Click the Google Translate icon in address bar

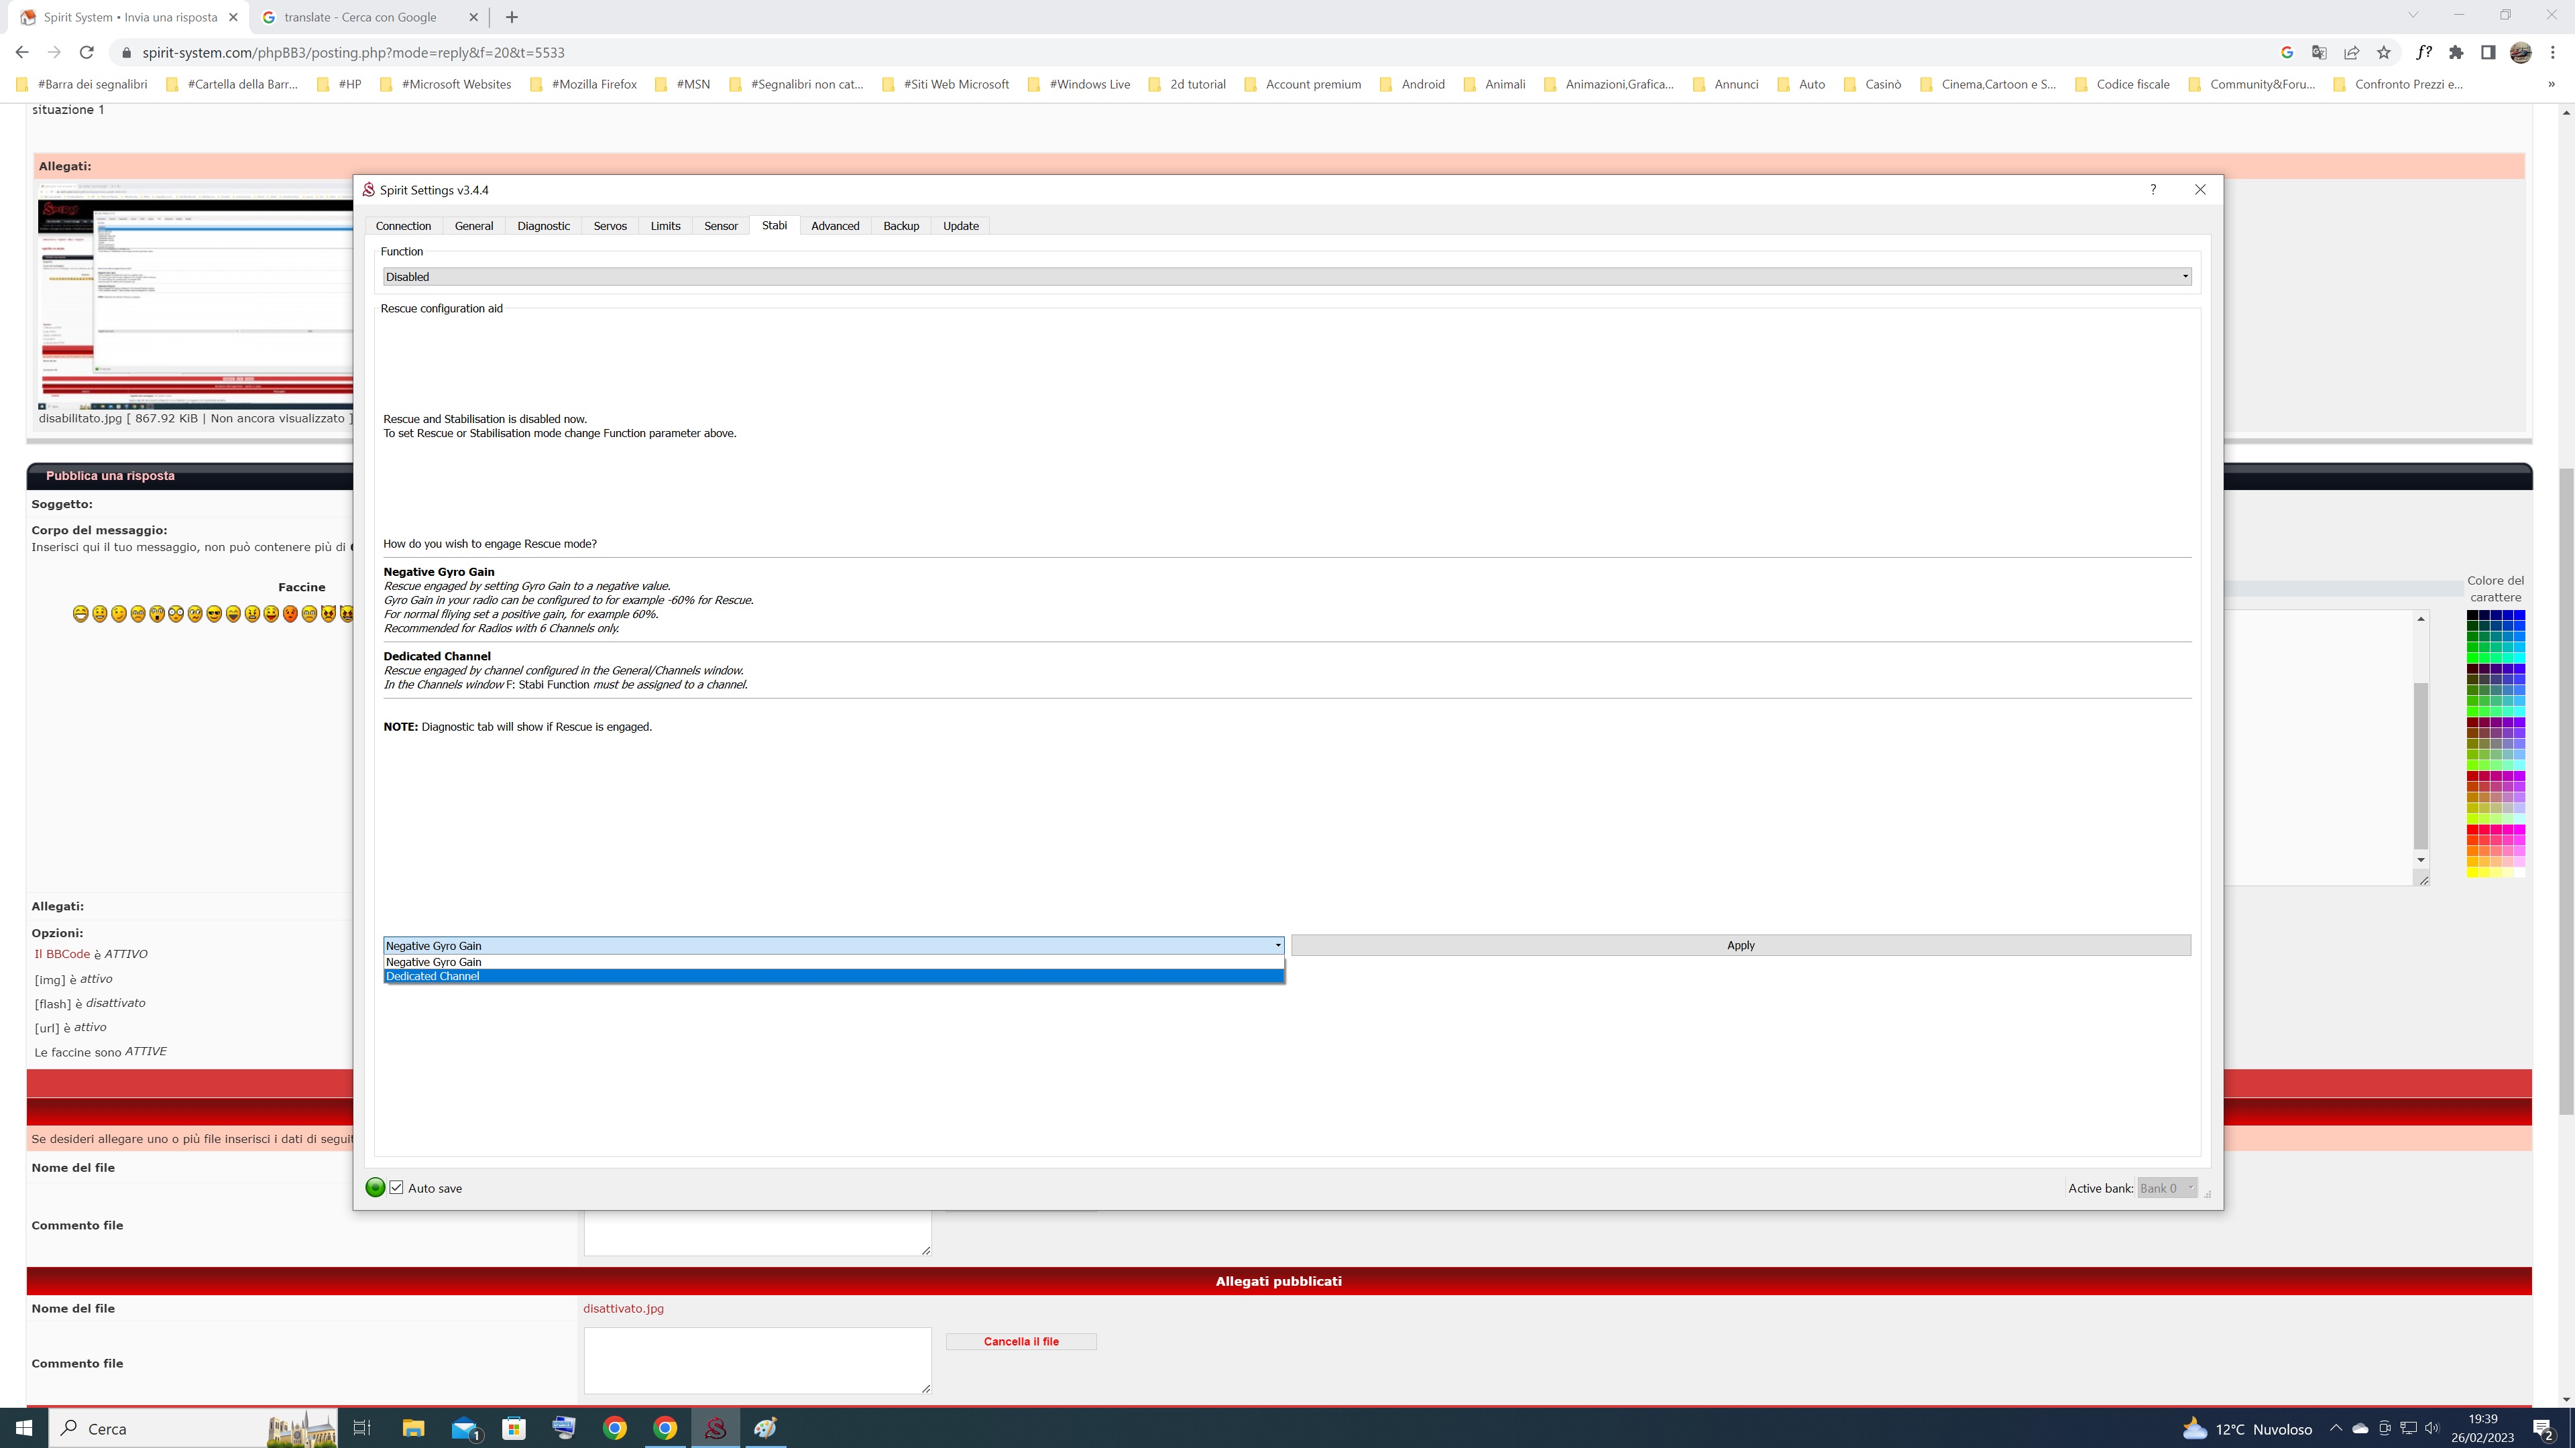(2319, 52)
